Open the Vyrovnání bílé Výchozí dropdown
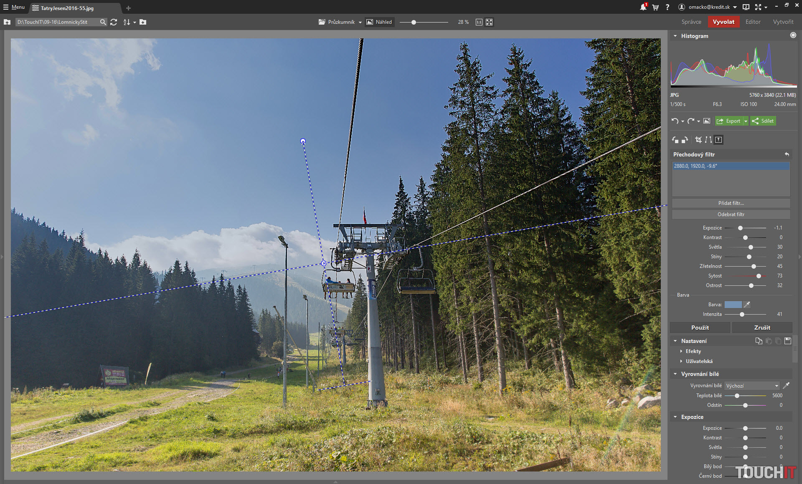The image size is (802, 484). pyautogui.click(x=752, y=386)
